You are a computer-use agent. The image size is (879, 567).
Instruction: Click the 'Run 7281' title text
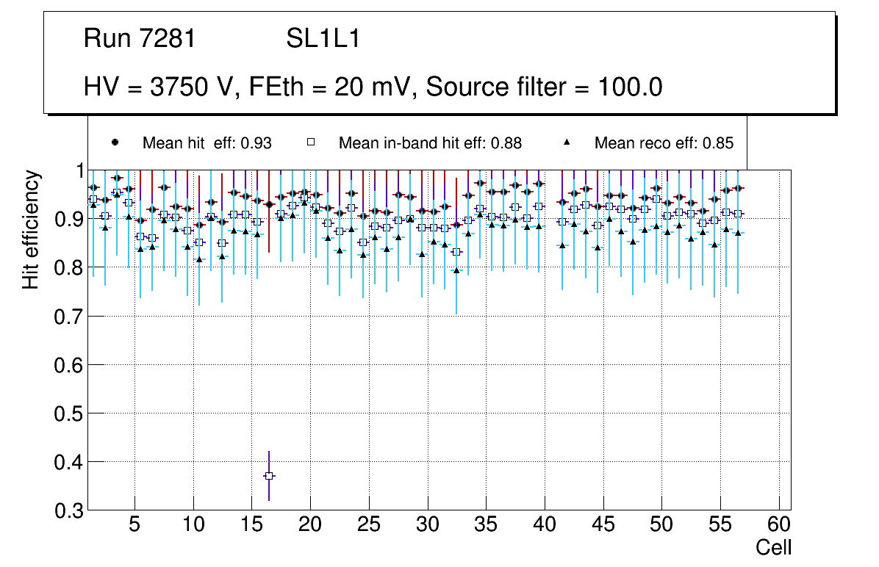pyautogui.click(x=140, y=39)
